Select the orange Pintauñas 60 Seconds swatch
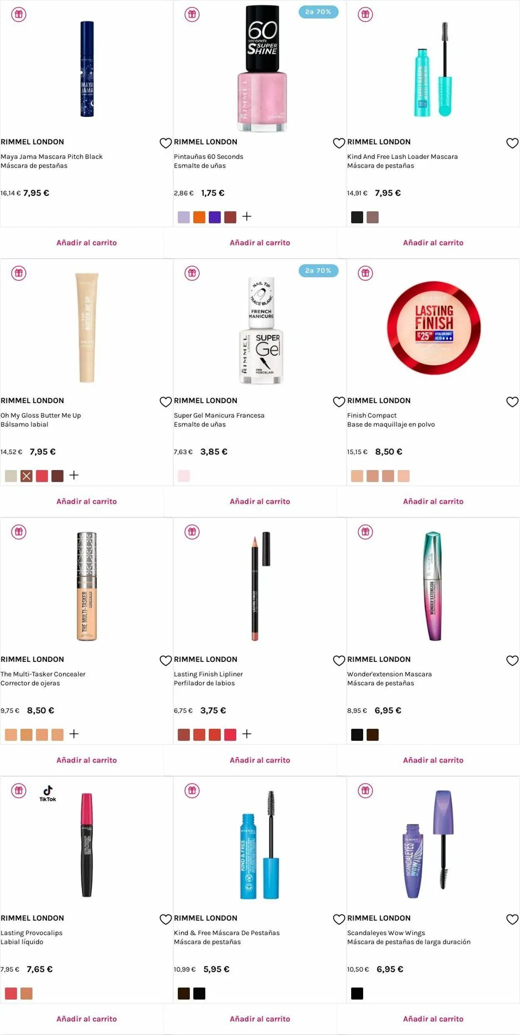520x1035 pixels. click(199, 217)
